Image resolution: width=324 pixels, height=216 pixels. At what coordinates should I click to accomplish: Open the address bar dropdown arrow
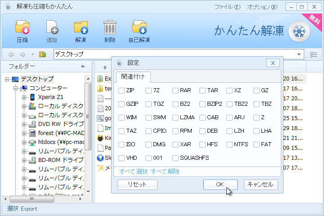[x=299, y=54]
